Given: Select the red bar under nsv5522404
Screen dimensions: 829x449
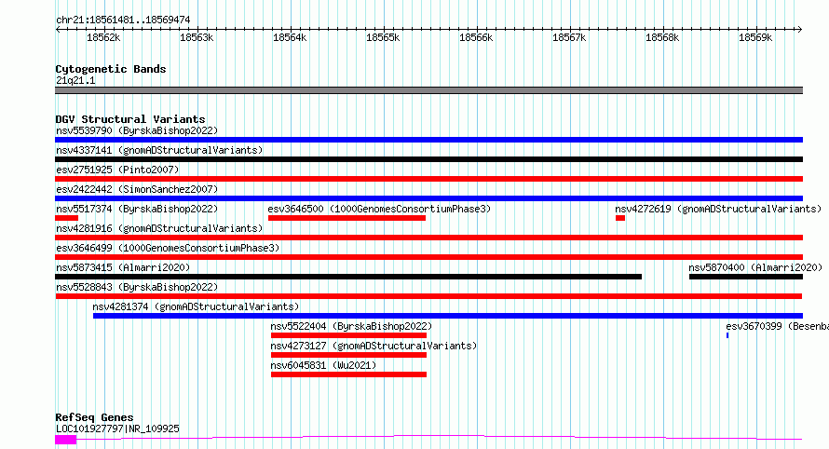Looking at the screenshot, I should point(348,336).
